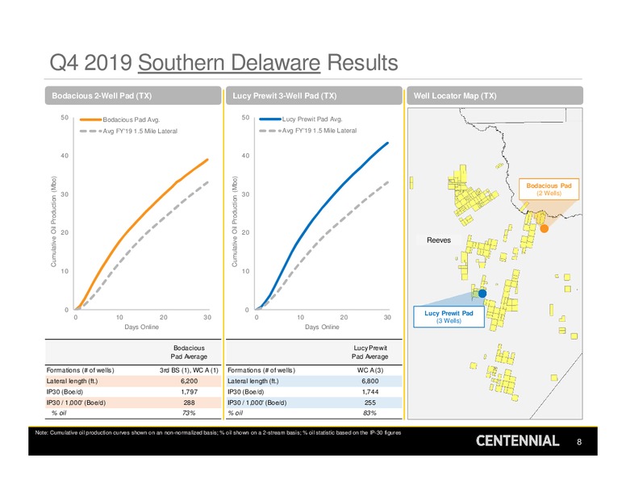The width and height of the screenshot is (626, 484).
Task: Click the blue curve endpoint in the Lucy Prewit chart
Action: coord(387,143)
